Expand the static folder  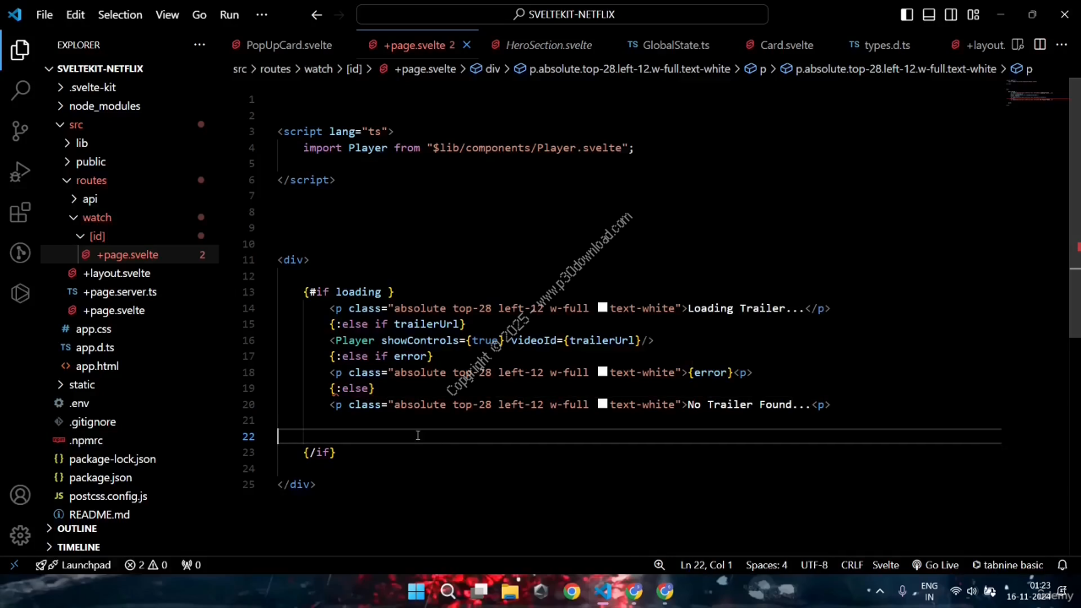82,384
